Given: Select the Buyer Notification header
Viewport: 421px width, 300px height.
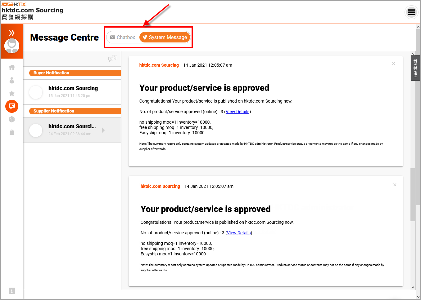Looking at the screenshot, I should (75, 73).
